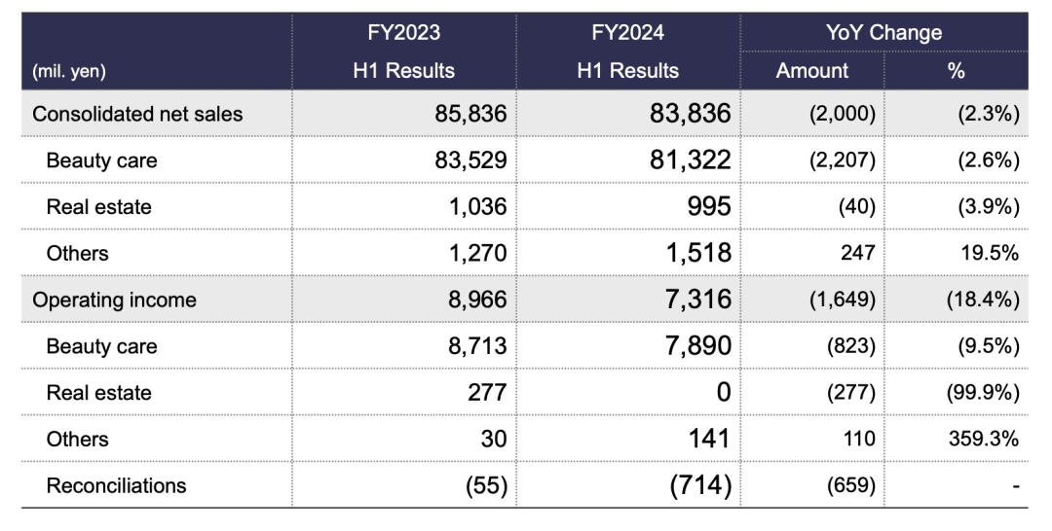Screen dimensions: 1052x531
Task: Click the FY2023 column header
Action: (x=403, y=32)
